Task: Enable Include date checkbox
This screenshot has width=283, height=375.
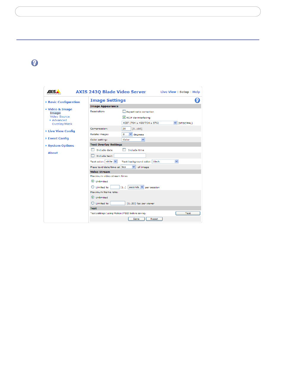Action: click(x=93, y=150)
